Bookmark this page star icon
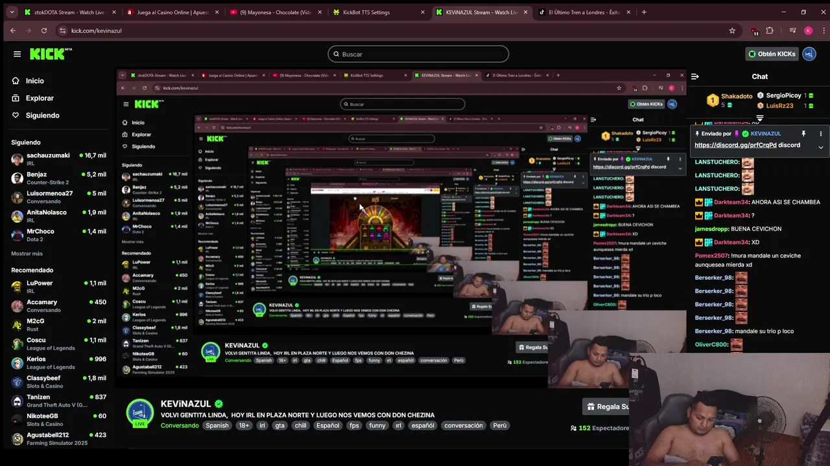 point(732,30)
